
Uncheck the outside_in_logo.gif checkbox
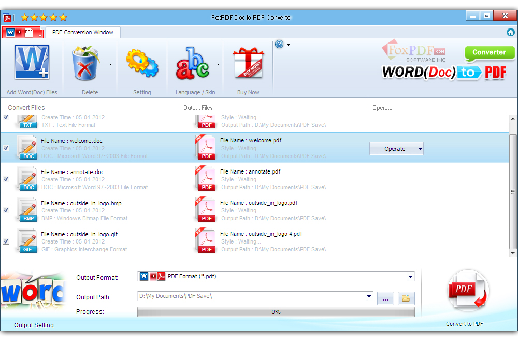click(6, 241)
